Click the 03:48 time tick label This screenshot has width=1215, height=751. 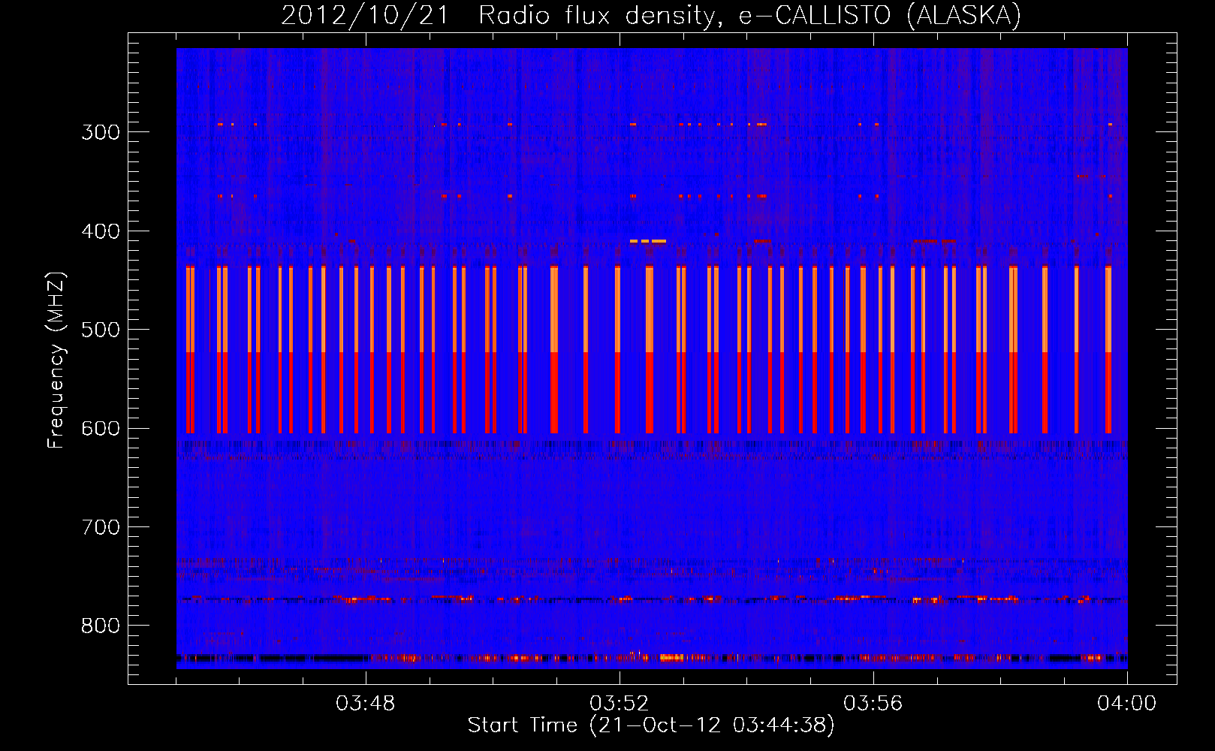(366, 704)
